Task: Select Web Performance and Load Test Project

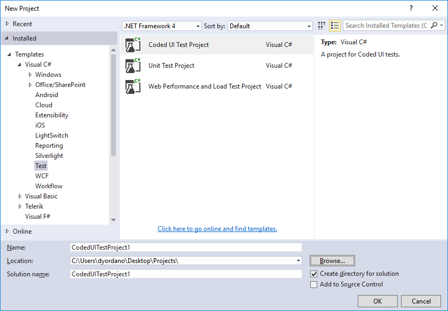Action: [205, 86]
